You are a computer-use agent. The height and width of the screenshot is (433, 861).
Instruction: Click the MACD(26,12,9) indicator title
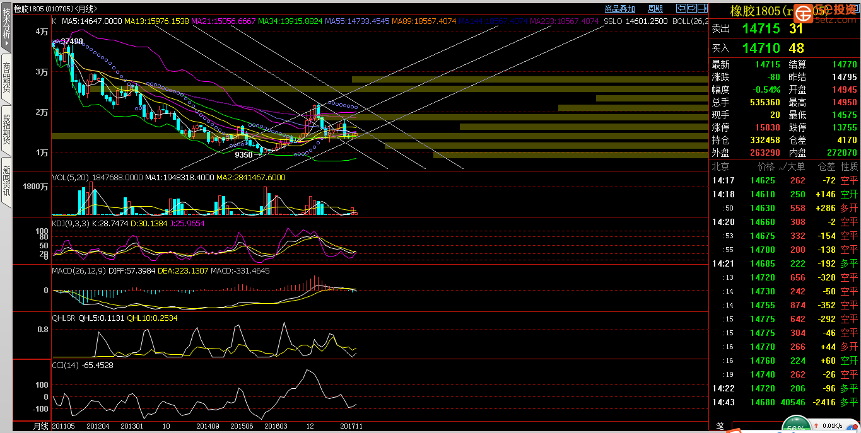coord(78,271)
